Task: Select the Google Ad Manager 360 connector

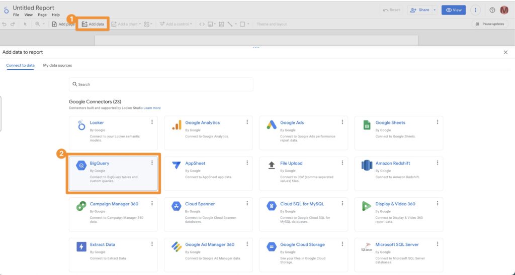Action: tap(209, 255)
